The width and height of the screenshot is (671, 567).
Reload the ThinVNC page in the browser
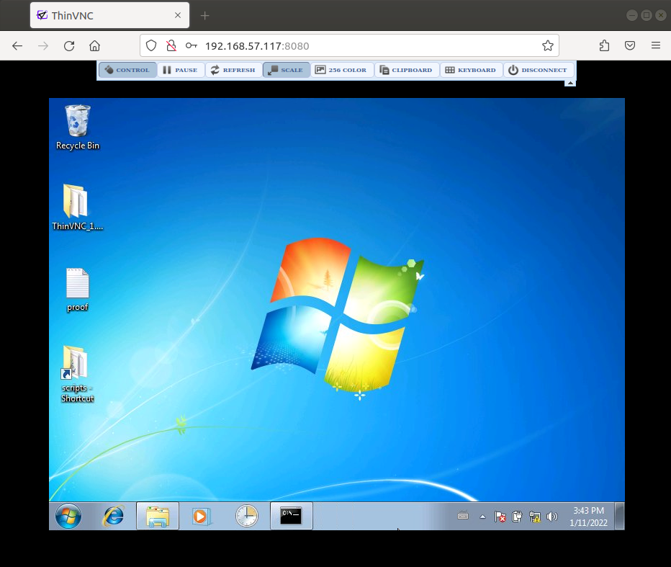[x=69, y=46]
